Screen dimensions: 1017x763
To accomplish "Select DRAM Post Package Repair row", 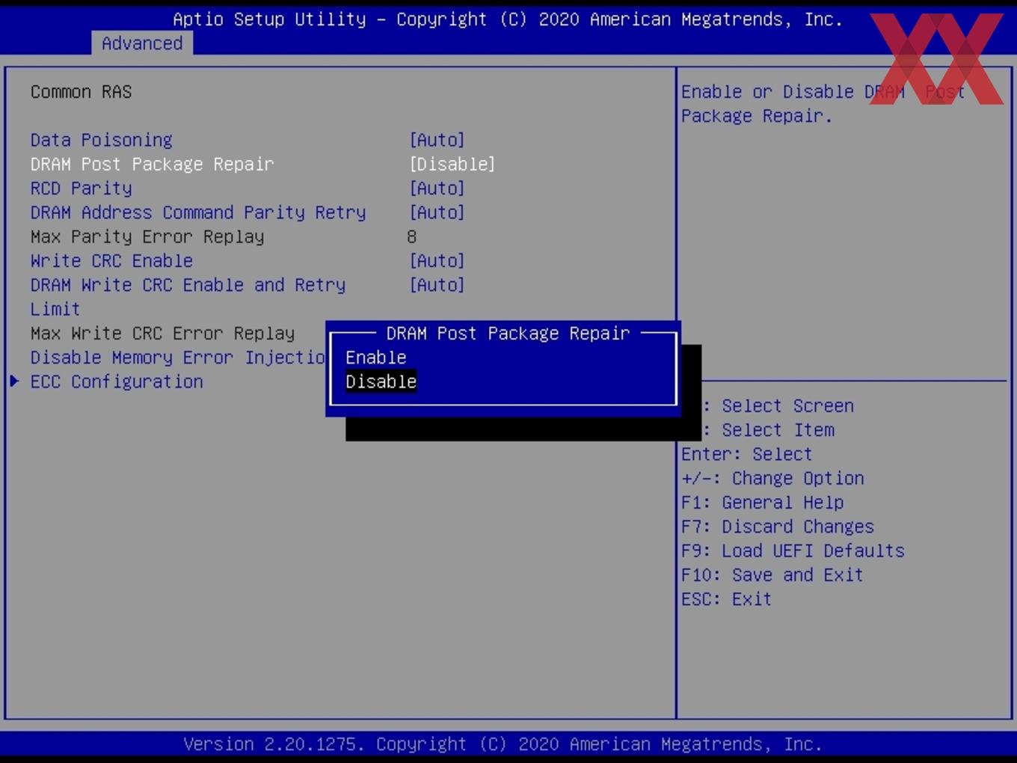I will (x=152, y=164).
